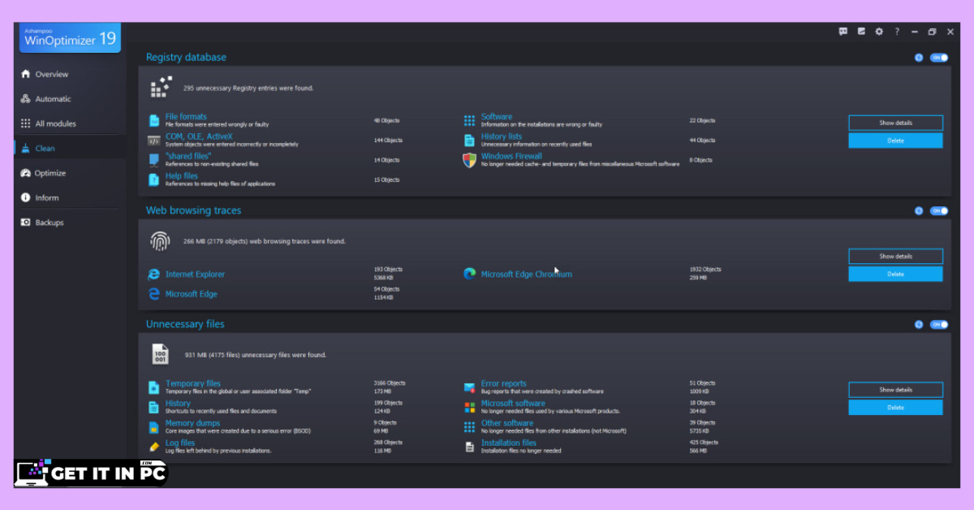Click the Web browsing traces heading
This screenshot has width=974, height=510.
[193, 210]
